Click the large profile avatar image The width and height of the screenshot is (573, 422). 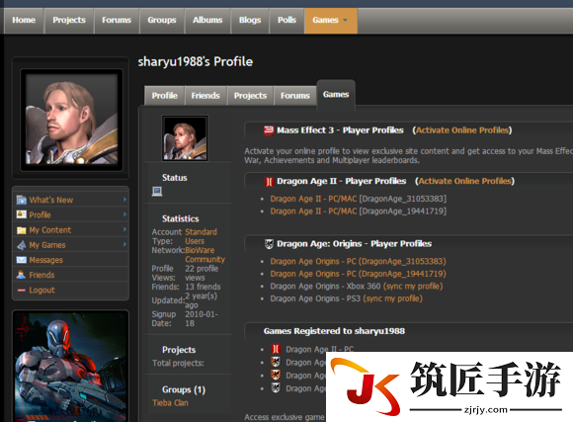71,120
